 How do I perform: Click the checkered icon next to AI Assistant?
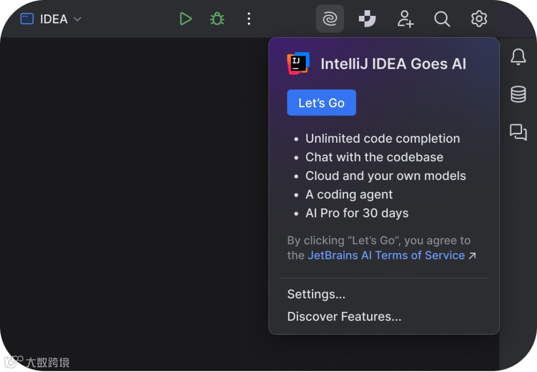pos(367,19)
